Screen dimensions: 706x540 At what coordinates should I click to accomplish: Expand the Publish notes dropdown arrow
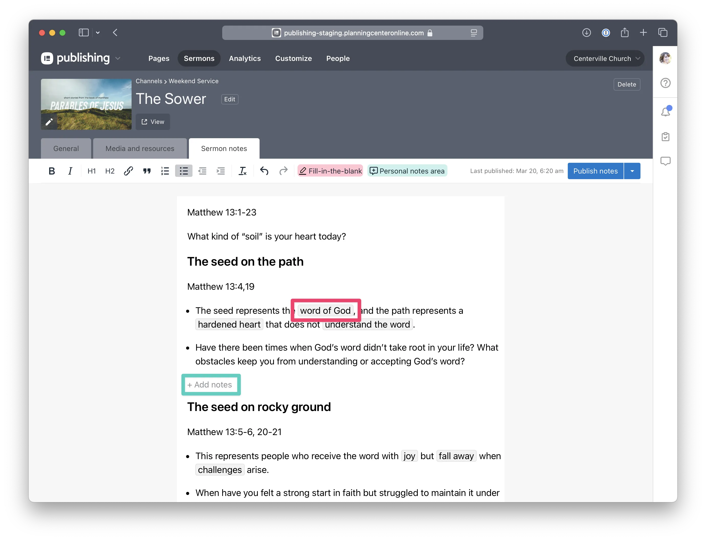632,171
